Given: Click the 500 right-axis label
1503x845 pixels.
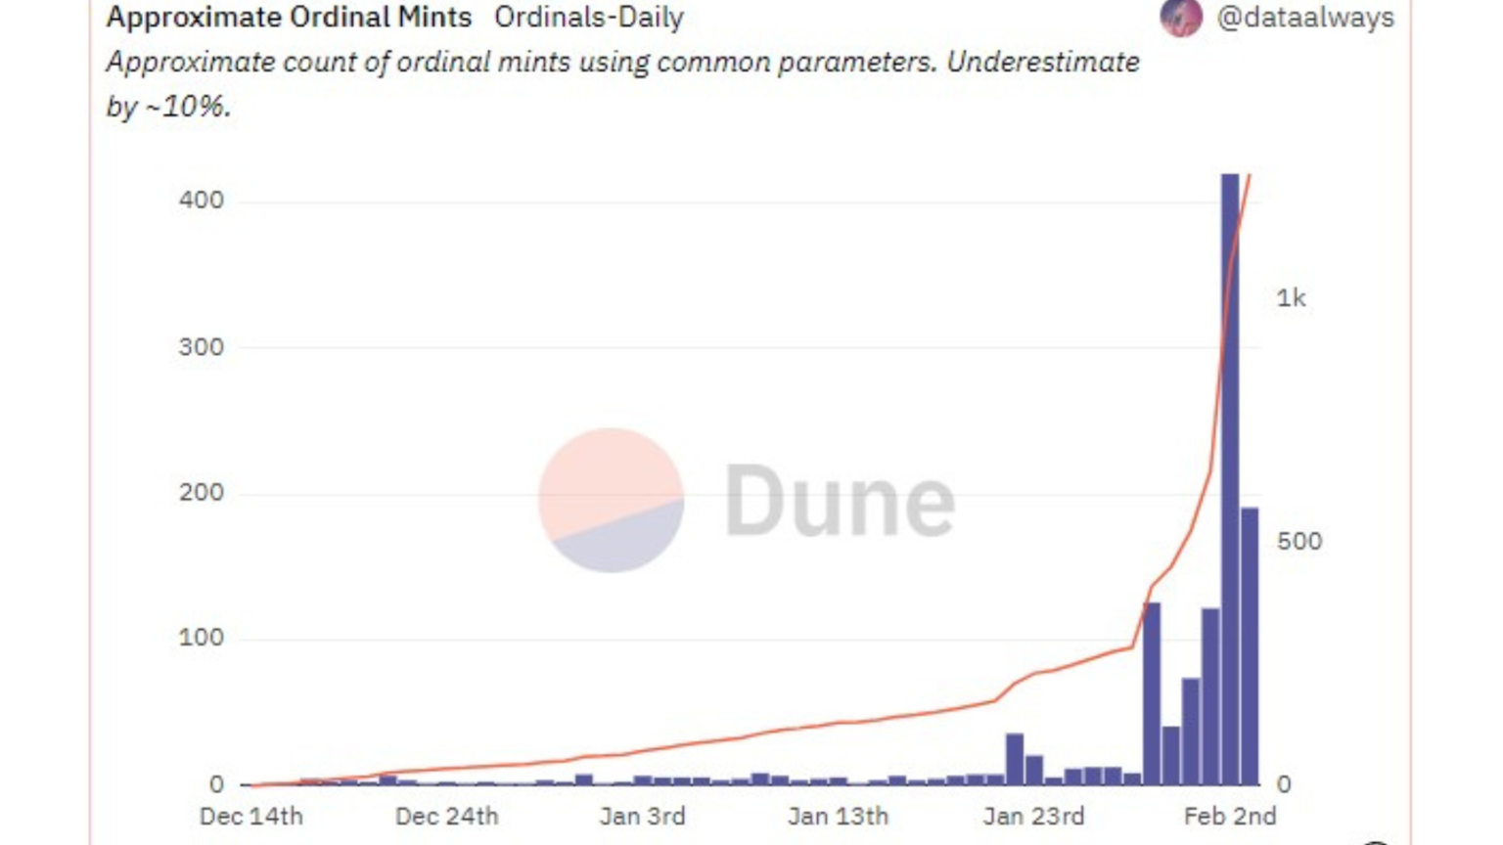Looking at the screenshot, I should [x=1298, y=541].
